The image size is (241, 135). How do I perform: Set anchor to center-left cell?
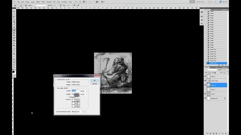pos(73,103)
